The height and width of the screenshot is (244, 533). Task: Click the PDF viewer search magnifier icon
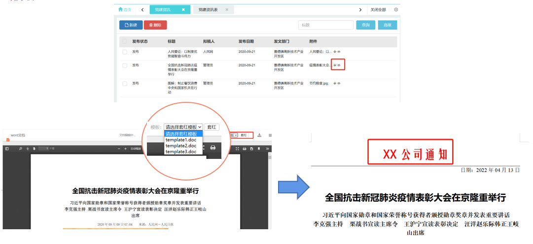[20, 149]
